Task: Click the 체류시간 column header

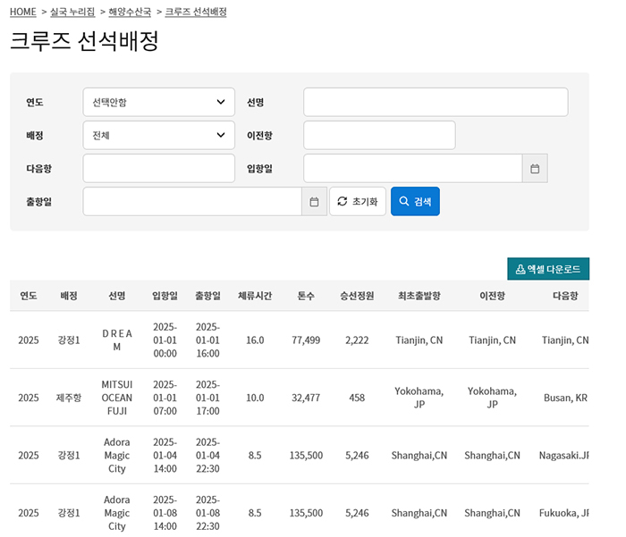Action: (x=255, y=296)
